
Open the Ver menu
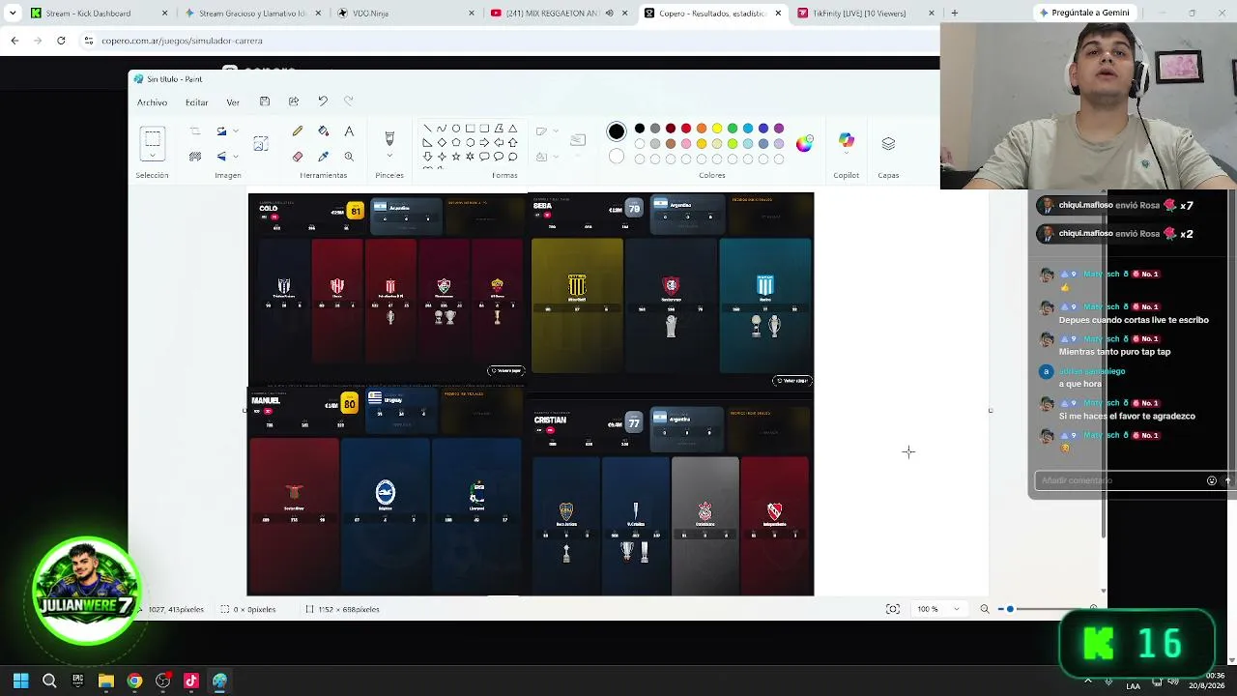click(x=233, y=102)
